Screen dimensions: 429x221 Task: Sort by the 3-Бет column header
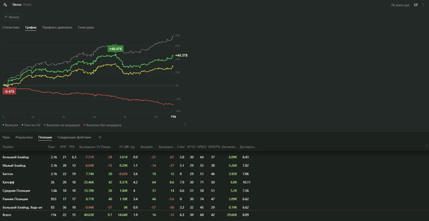click(180, 147)
